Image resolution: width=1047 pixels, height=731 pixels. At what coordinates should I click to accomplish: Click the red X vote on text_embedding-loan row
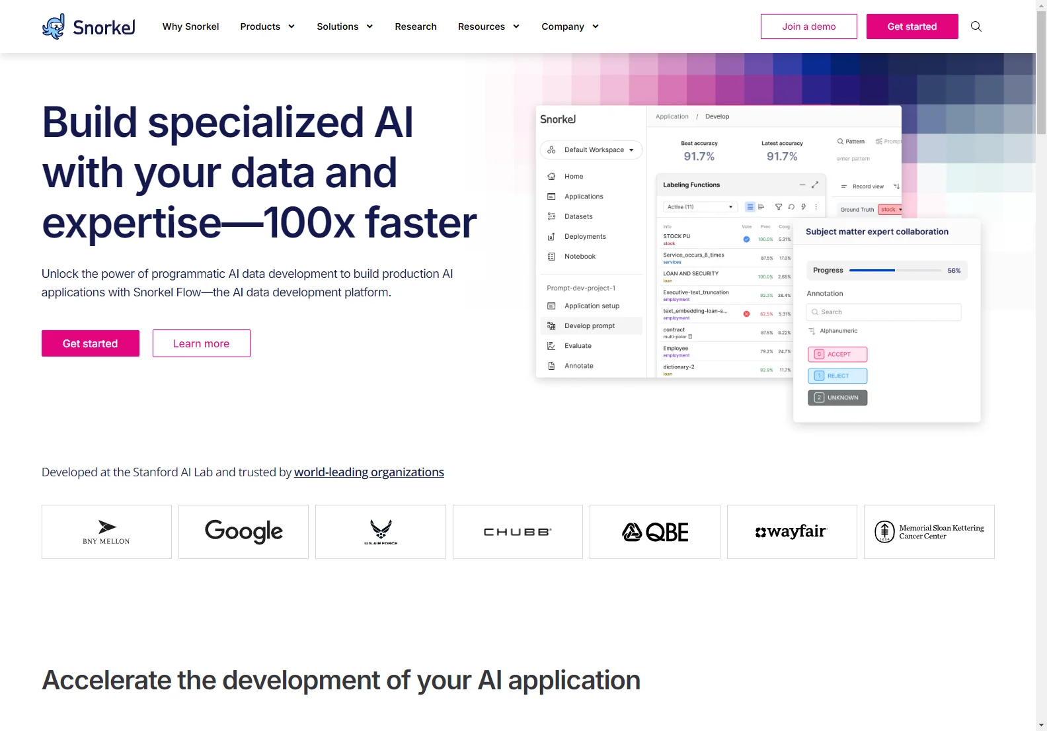746,314
